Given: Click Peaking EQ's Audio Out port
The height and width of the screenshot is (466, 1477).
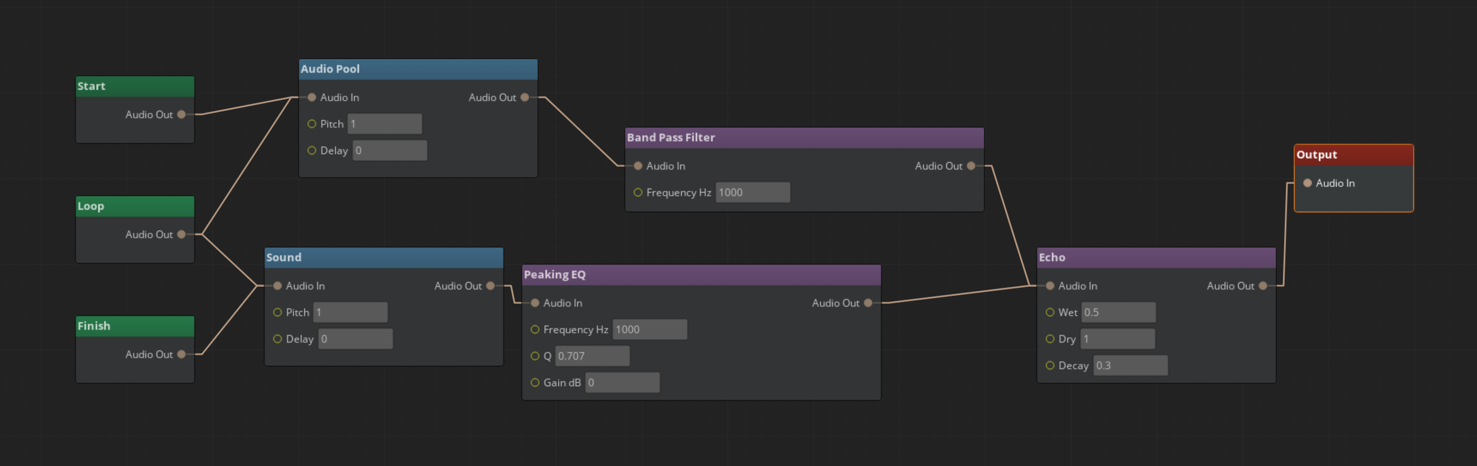Looking at the screenshot, I should (868, 303).
